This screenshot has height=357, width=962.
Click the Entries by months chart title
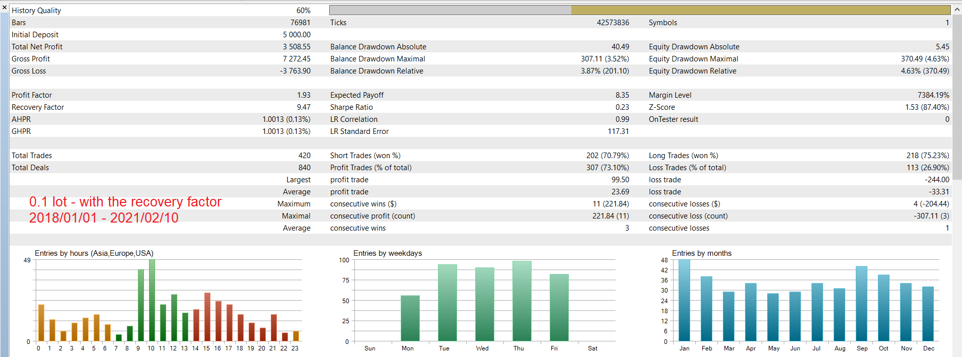[702, 253]
